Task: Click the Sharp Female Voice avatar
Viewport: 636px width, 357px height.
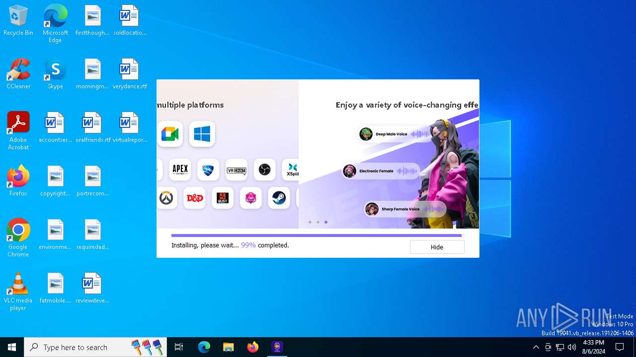Action: 372,209
